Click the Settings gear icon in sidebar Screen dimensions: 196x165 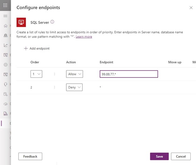click(5, 65)
